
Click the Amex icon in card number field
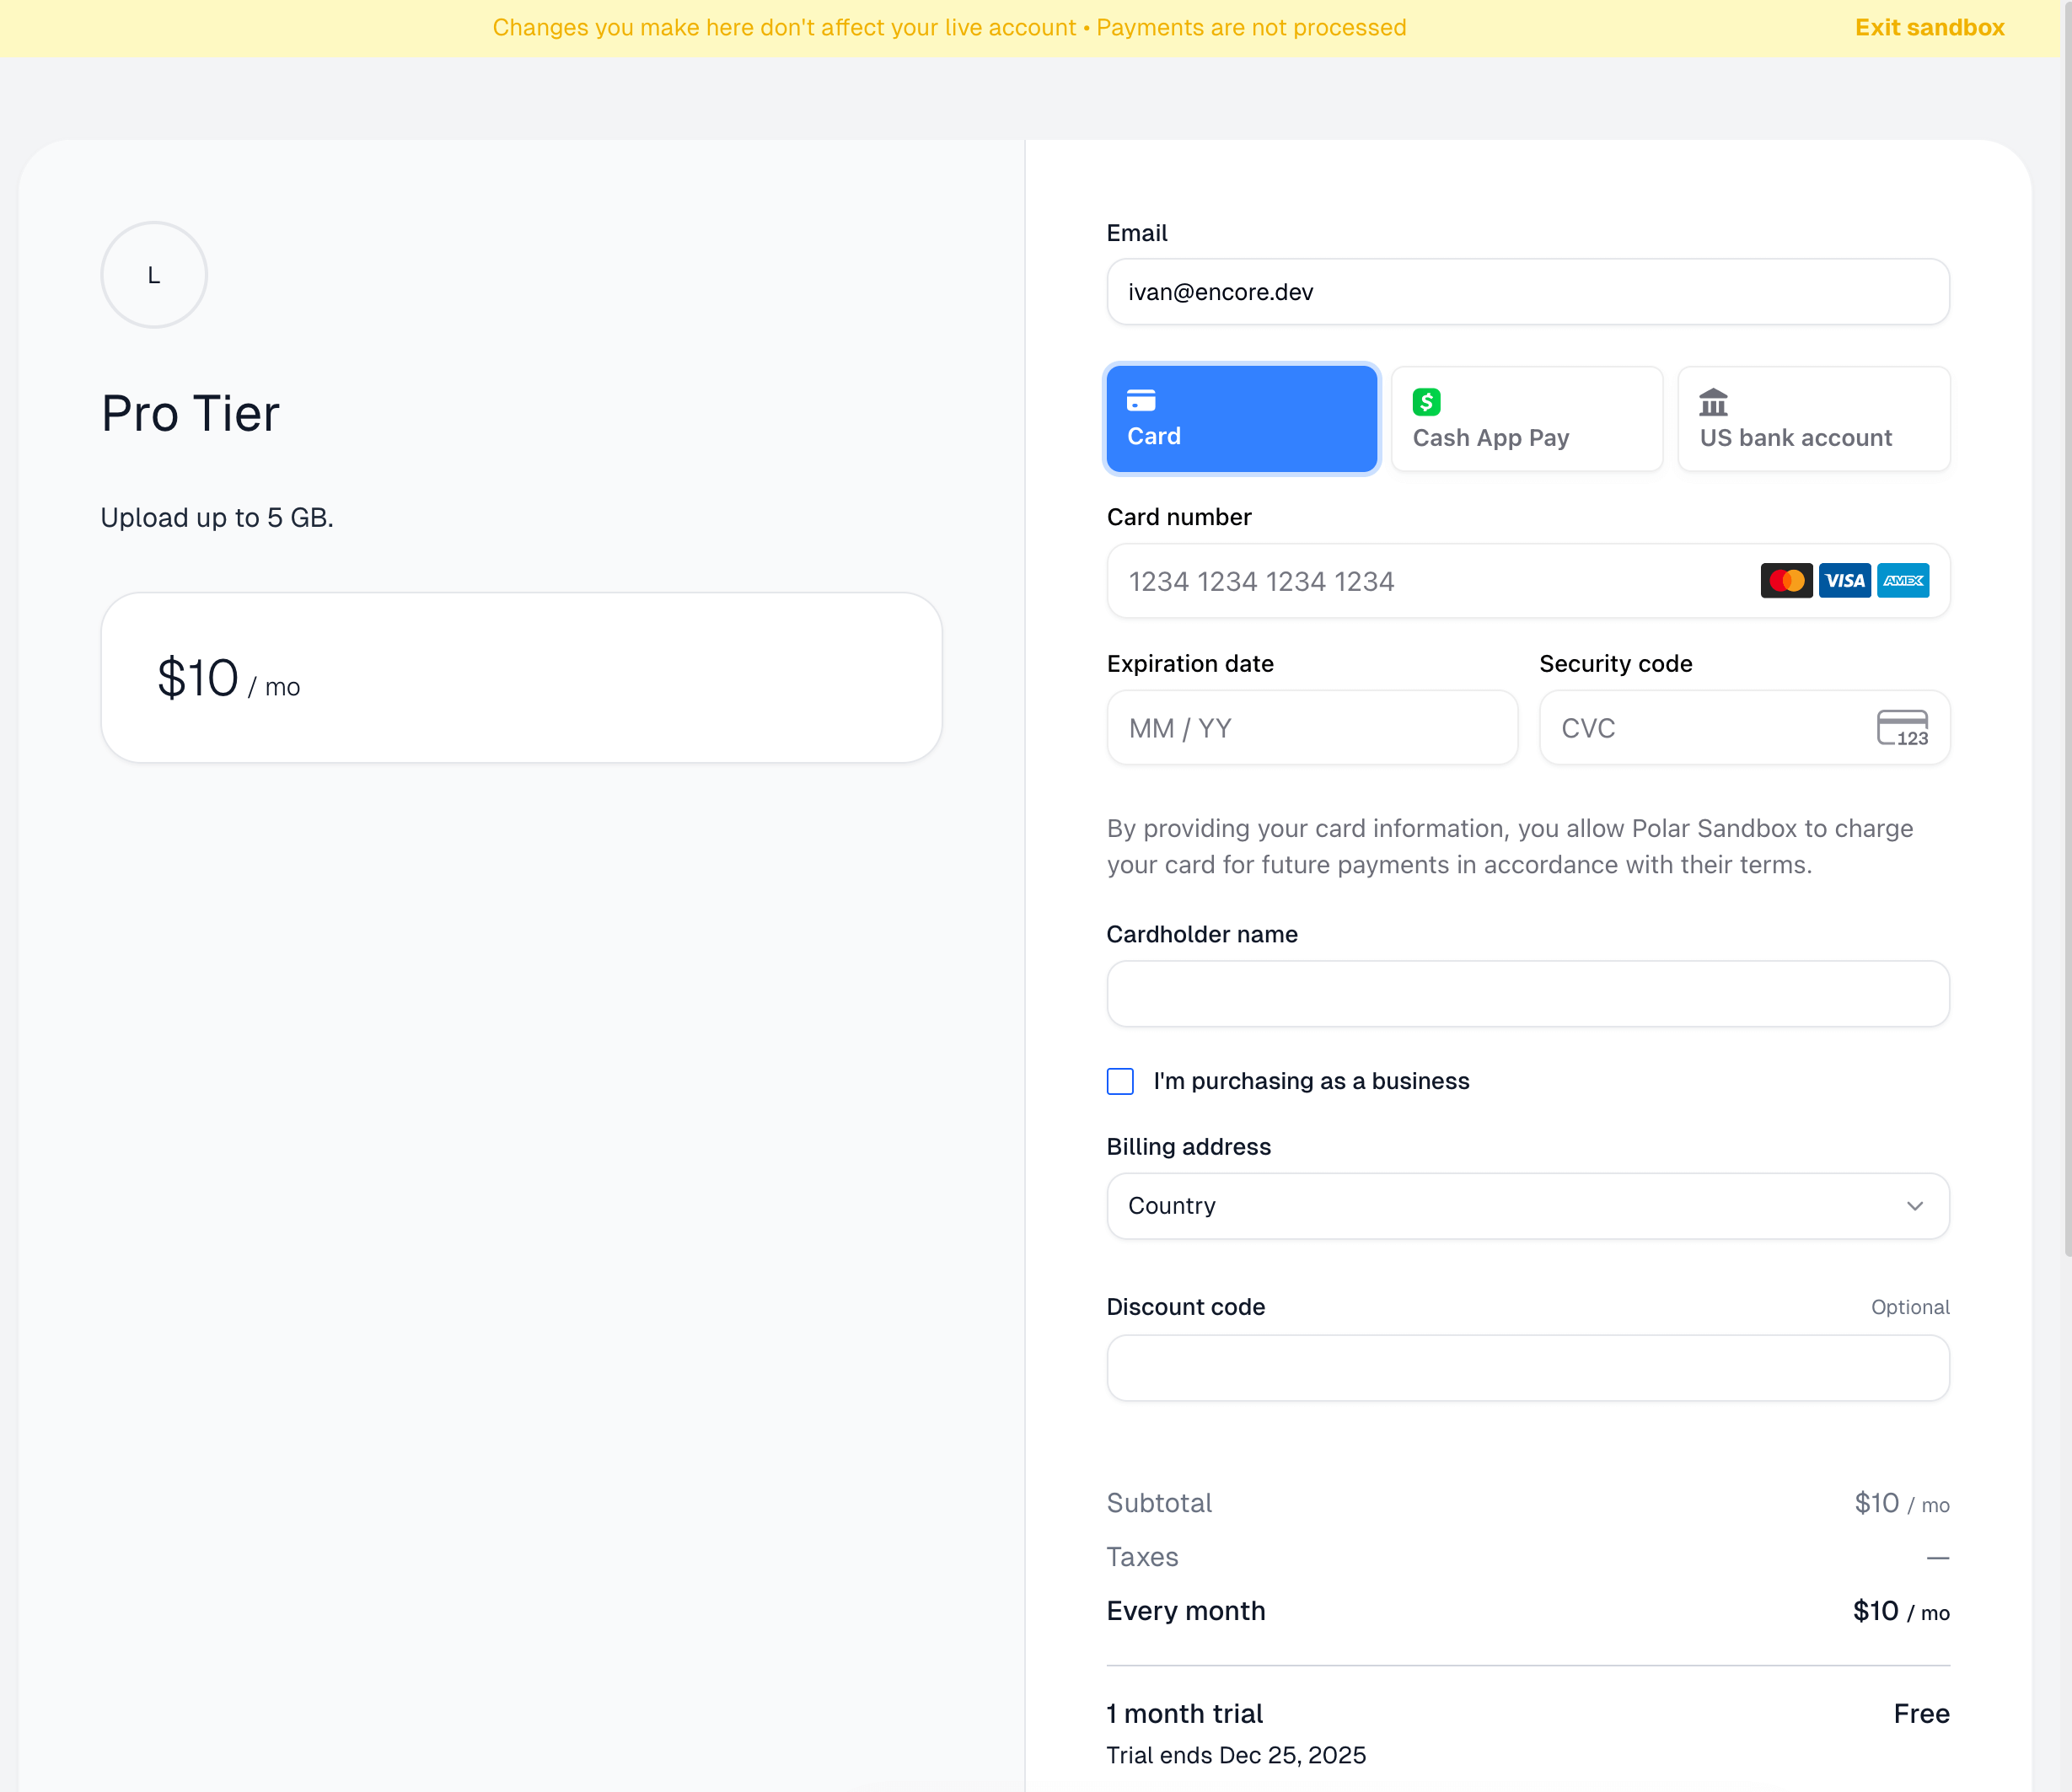tap(1903, 580)
